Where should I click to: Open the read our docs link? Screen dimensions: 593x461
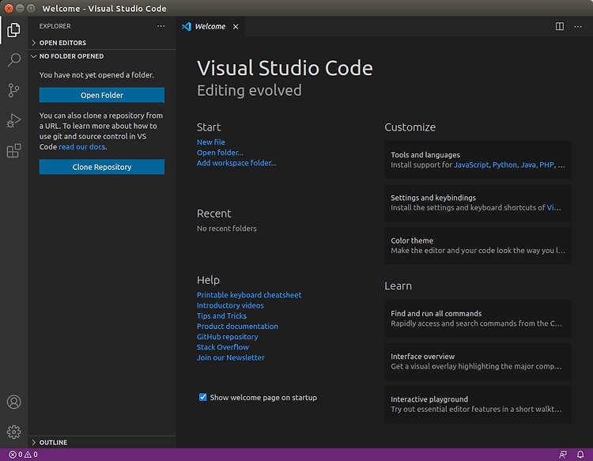[x=82, y=147]
